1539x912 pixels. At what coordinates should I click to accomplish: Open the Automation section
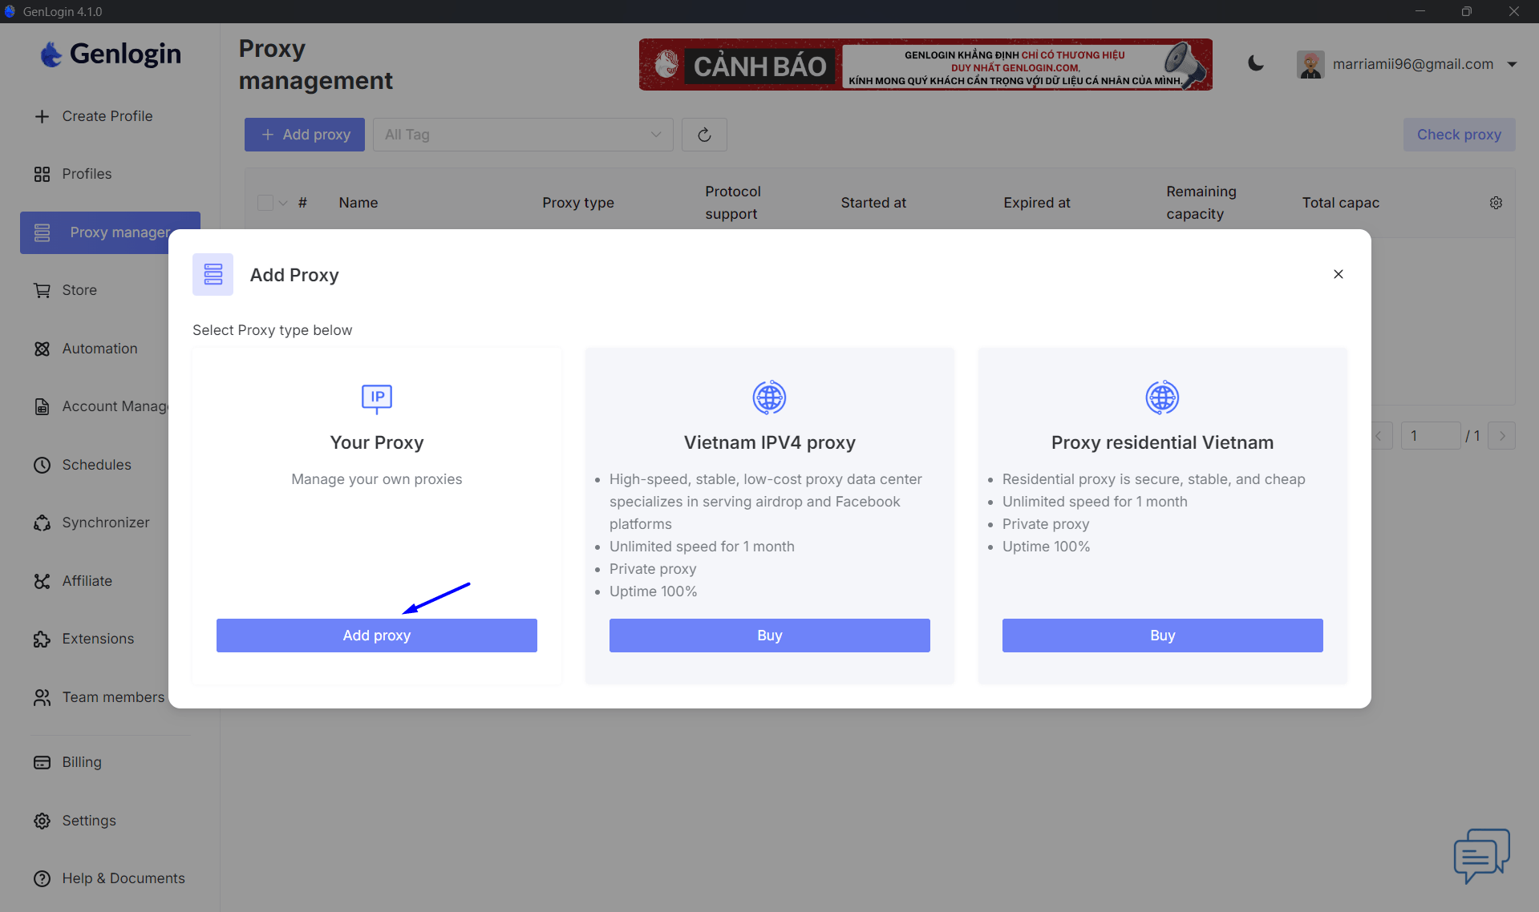tap(99, 349)
